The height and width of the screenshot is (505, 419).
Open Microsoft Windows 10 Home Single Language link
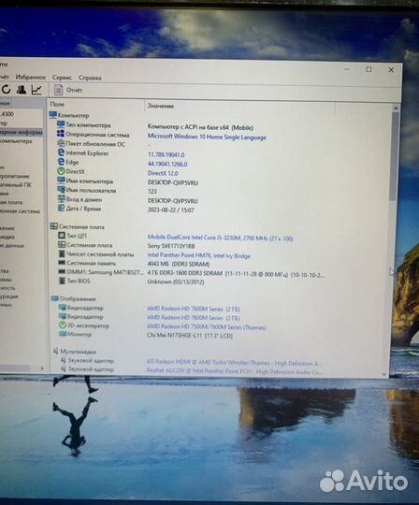pos(207,137)
